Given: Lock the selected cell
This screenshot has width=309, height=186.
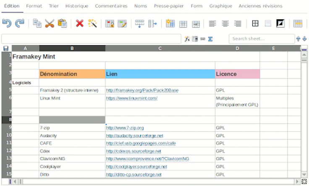Looking at the screenshot, I should point(110,23).
